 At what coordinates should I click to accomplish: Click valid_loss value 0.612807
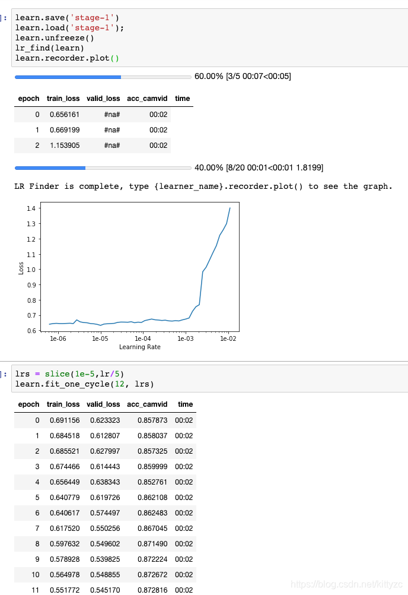(105, 436)
